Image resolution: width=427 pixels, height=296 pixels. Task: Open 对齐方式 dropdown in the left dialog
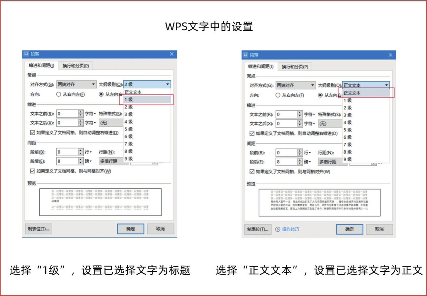76,84
